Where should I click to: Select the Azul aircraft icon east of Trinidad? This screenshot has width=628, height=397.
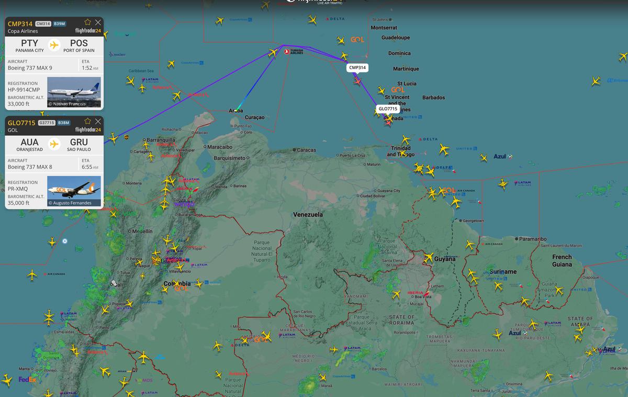484,157
